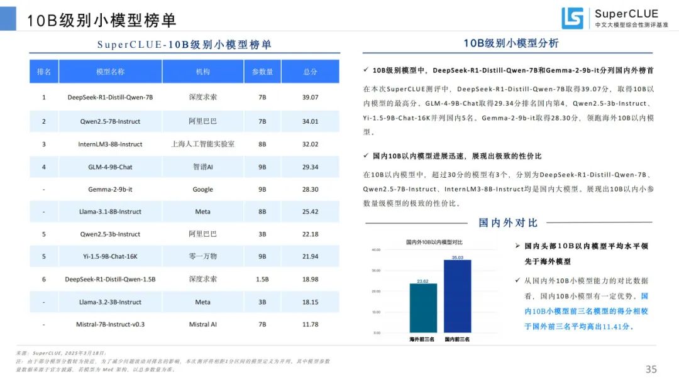Click the GLM-4-9B-Chat table cell

110,167
